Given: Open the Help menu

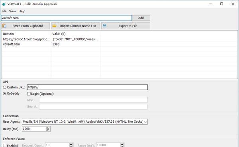Looking at the screenshot, I should point(22,11).
